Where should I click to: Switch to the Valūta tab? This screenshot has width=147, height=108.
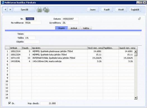click(x=86, y=28)
